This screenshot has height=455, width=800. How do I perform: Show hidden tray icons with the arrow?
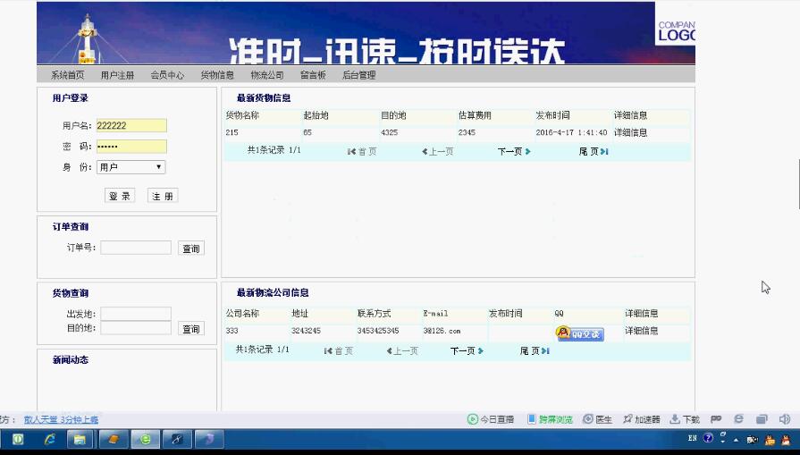click(736, 439)
